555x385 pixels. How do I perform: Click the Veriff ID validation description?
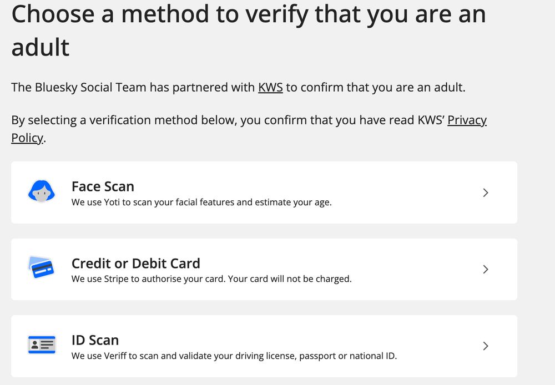(234, 356)
